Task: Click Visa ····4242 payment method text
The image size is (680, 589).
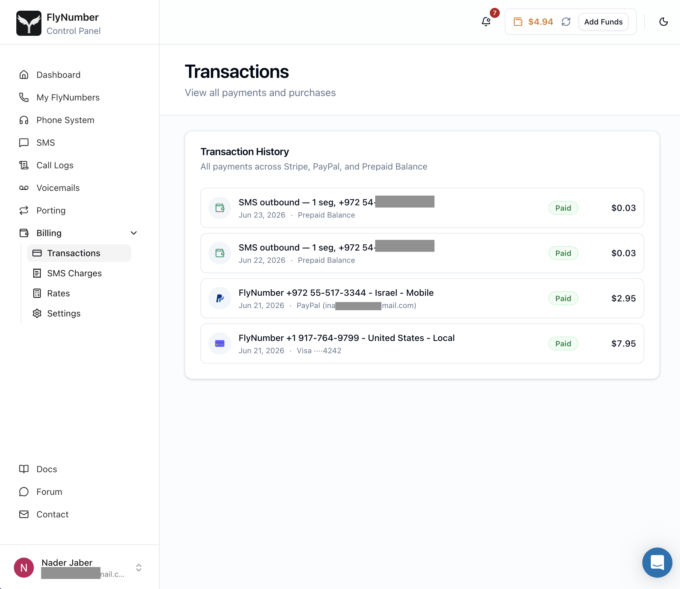Action: click(319, 351)
